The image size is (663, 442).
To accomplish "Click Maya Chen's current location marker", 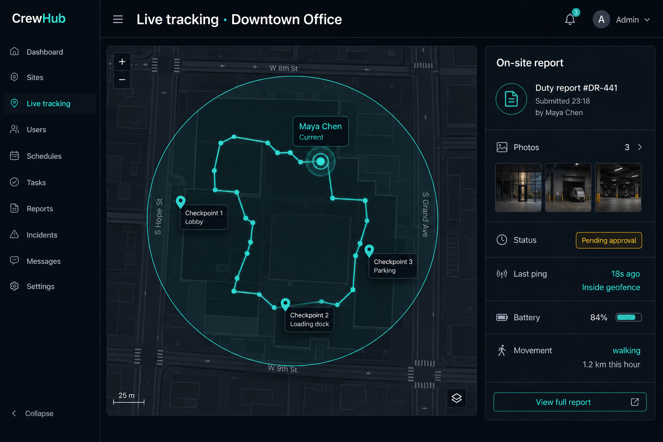I will coord(320,161).
